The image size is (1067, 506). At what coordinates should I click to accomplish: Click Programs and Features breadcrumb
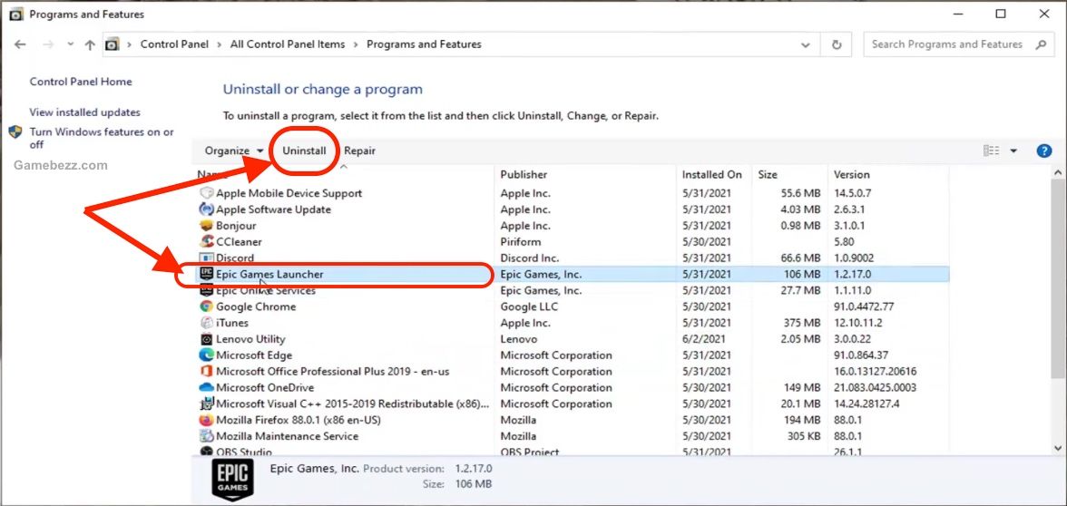tap(424, 44)
